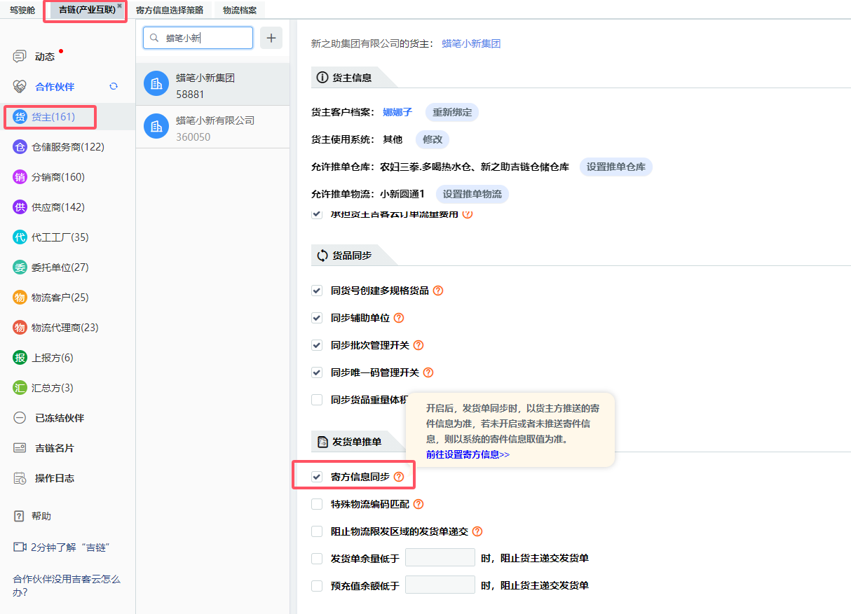
Task: Click the refresh icon beside 合作伙伴
Action: pyautogui.click(x=114, y=86)
